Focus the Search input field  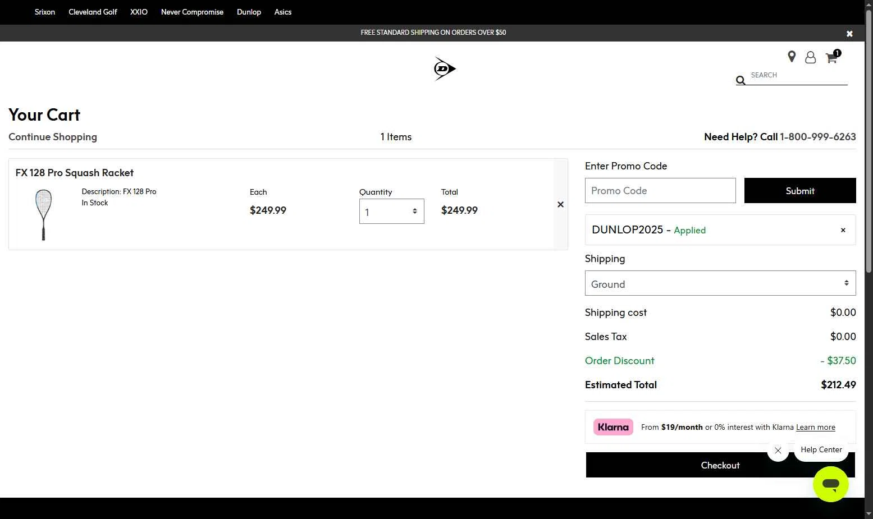798,75
